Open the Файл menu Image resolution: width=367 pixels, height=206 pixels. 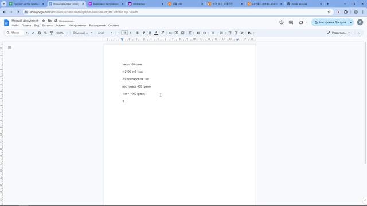[15, 25]
